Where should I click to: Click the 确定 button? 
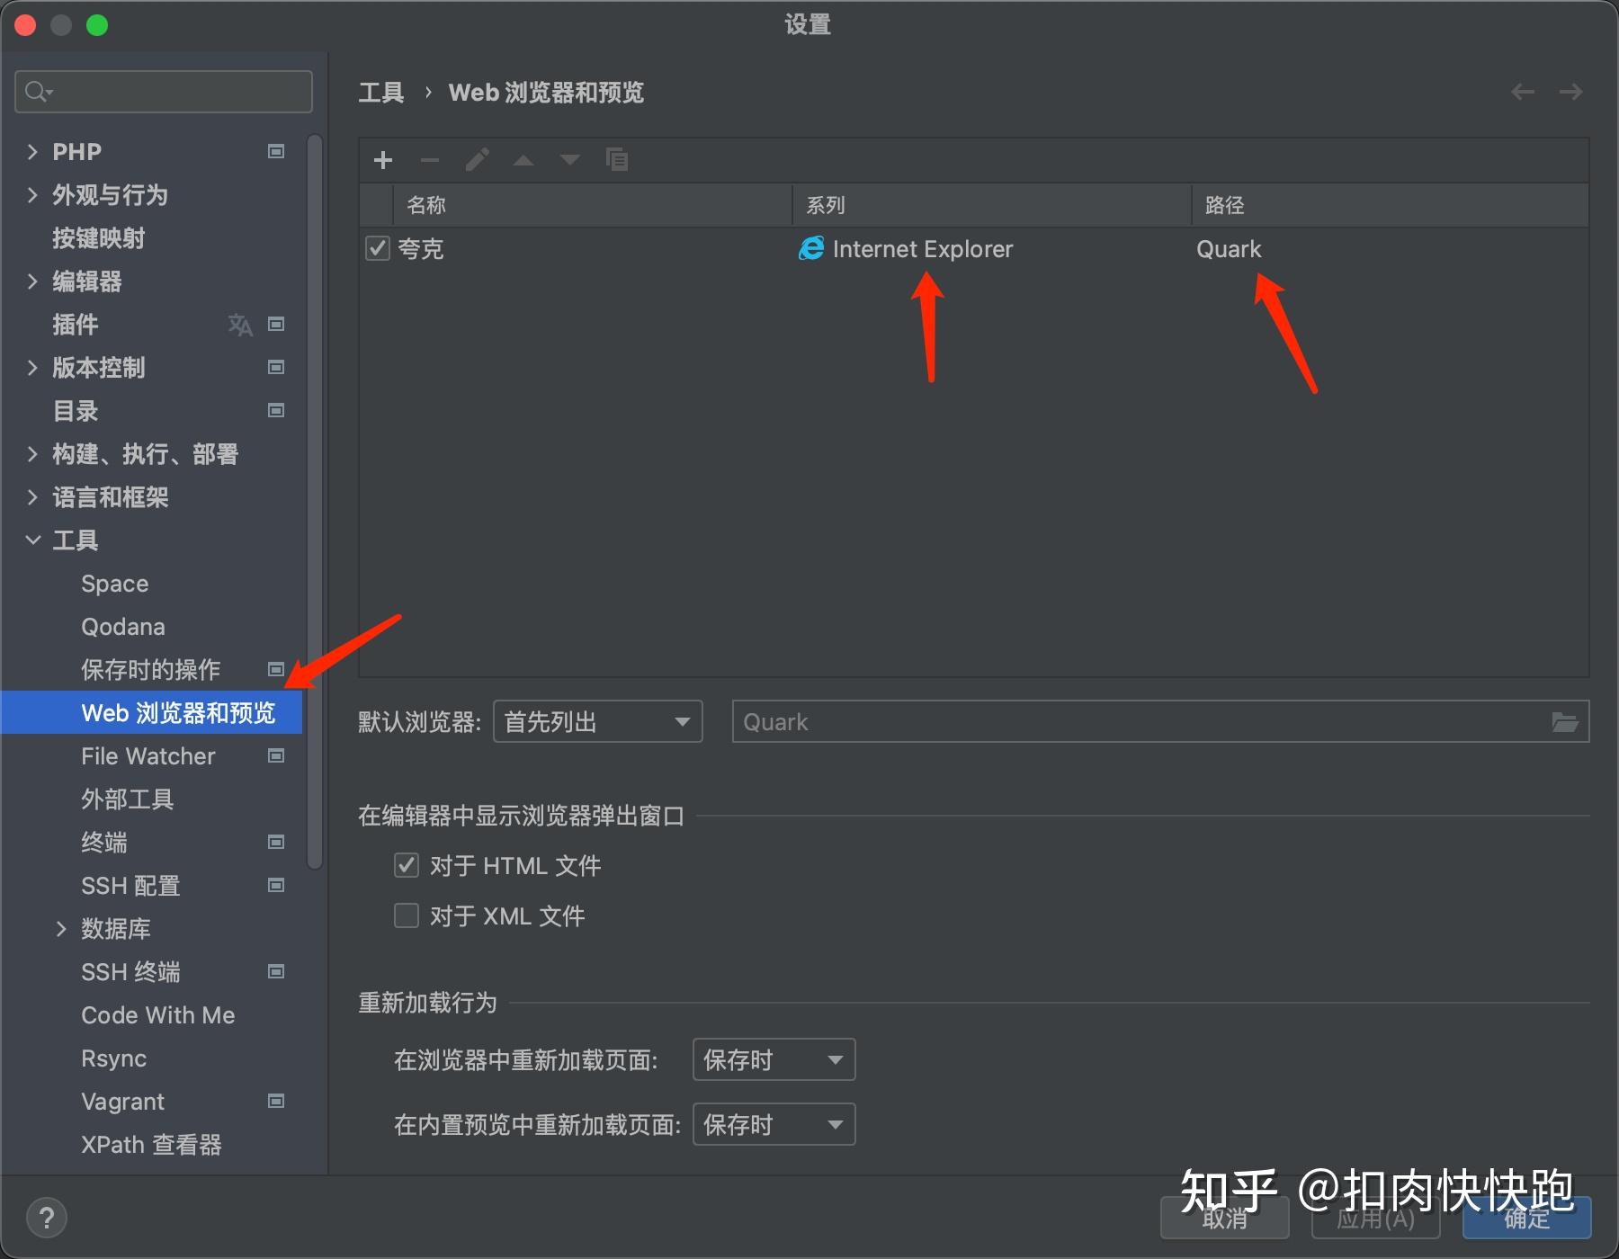click(1527, 1219)
